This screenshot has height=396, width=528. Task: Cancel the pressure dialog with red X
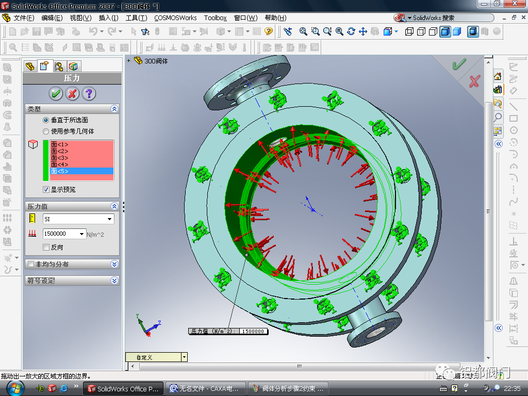coord(73,93)
